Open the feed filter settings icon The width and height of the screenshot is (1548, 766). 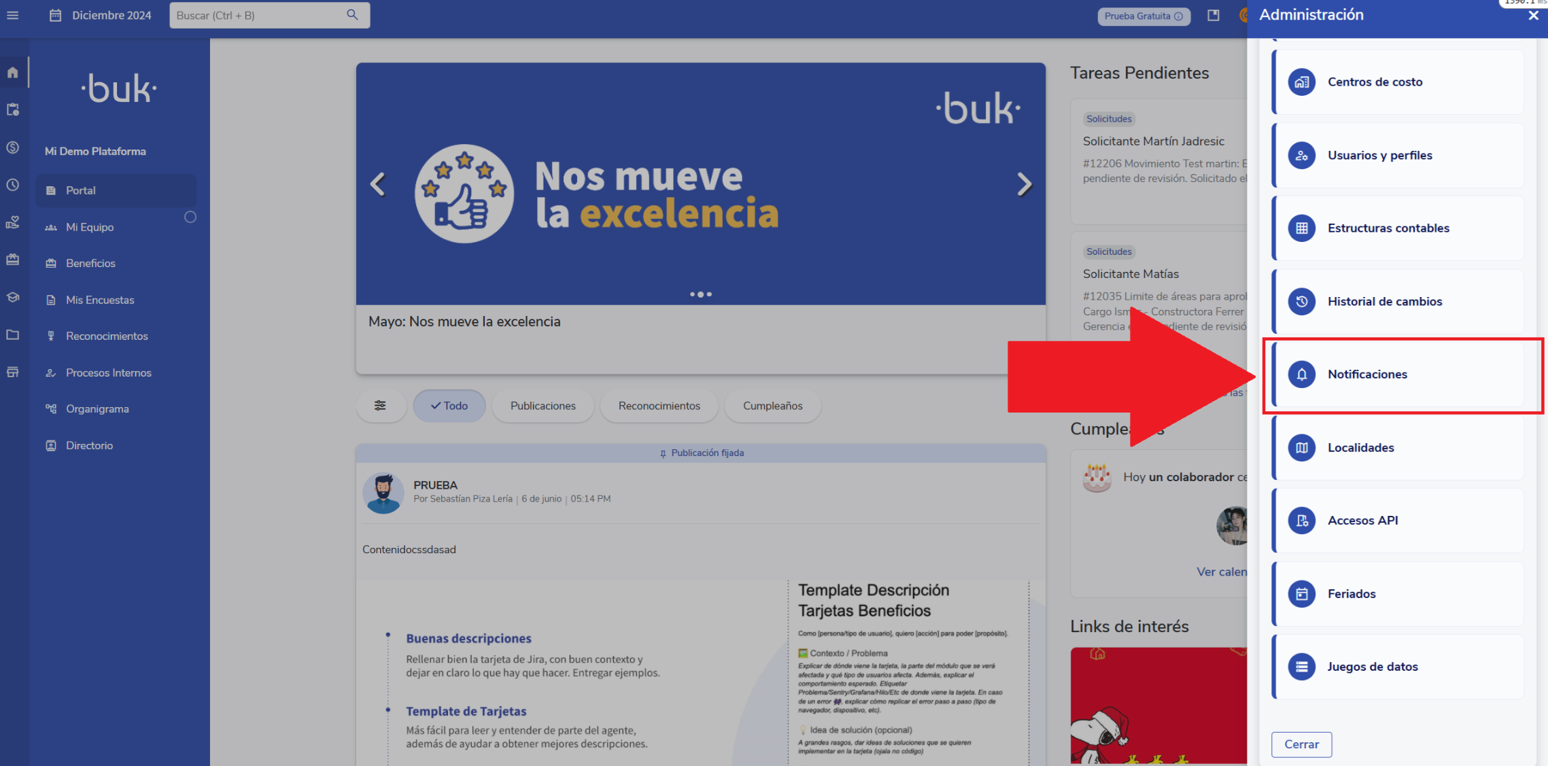click(380, 406)
